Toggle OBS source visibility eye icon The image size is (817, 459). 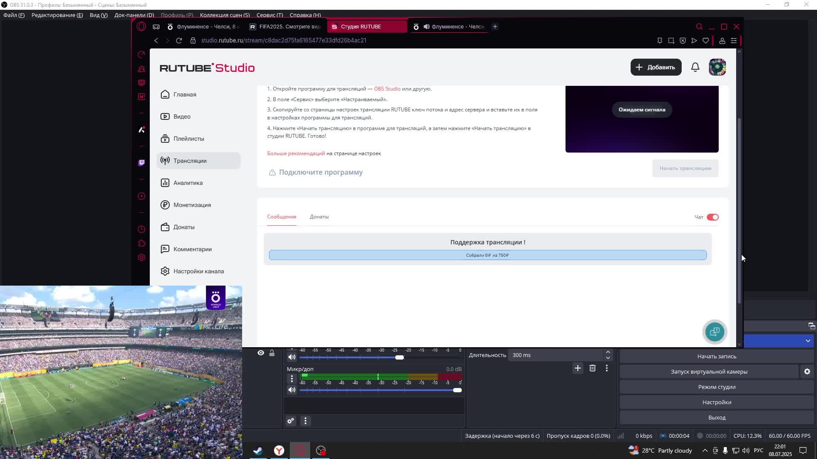tap(261, 353)
